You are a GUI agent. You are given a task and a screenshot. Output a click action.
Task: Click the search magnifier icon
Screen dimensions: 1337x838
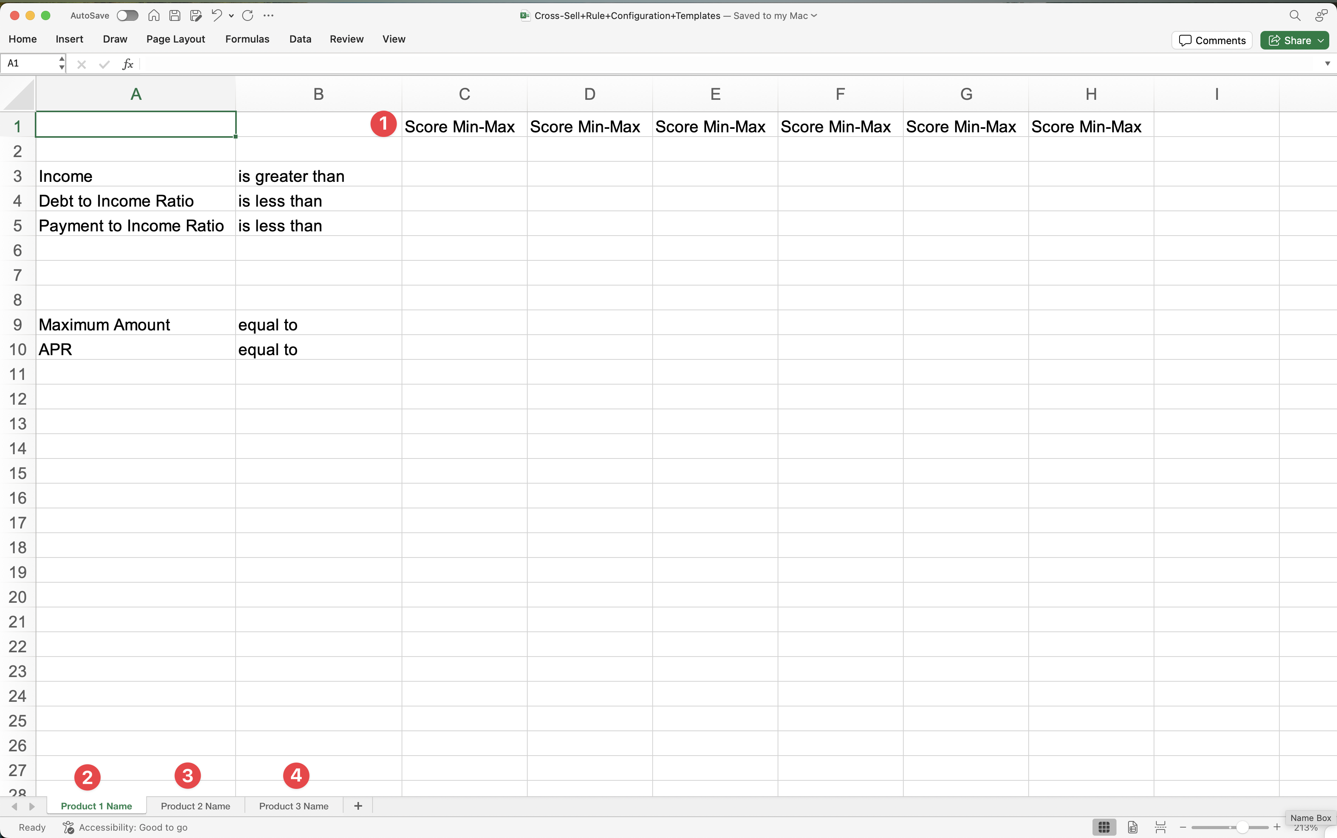pos(1294,15)
